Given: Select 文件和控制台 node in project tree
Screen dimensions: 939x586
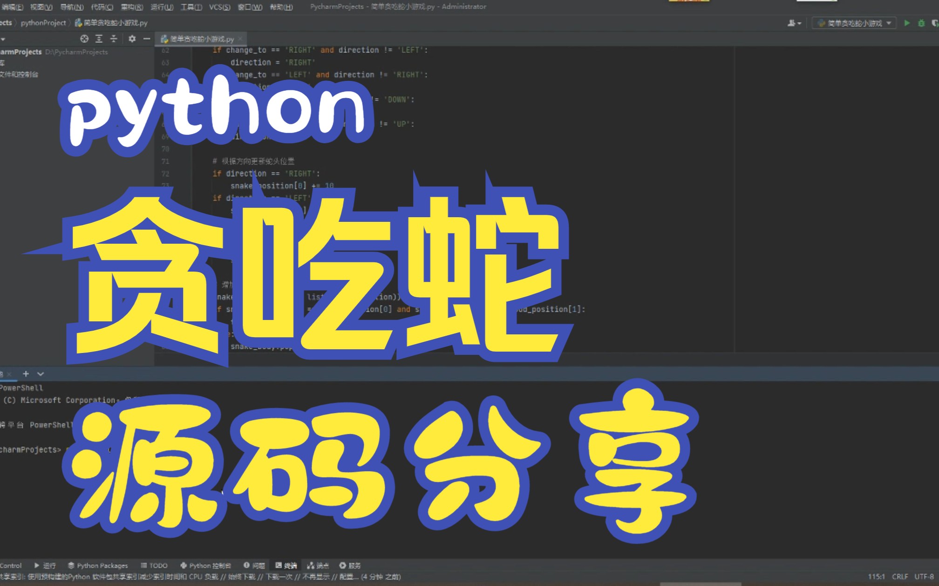Looking at the screenshot, I should (x=19, y=74).
